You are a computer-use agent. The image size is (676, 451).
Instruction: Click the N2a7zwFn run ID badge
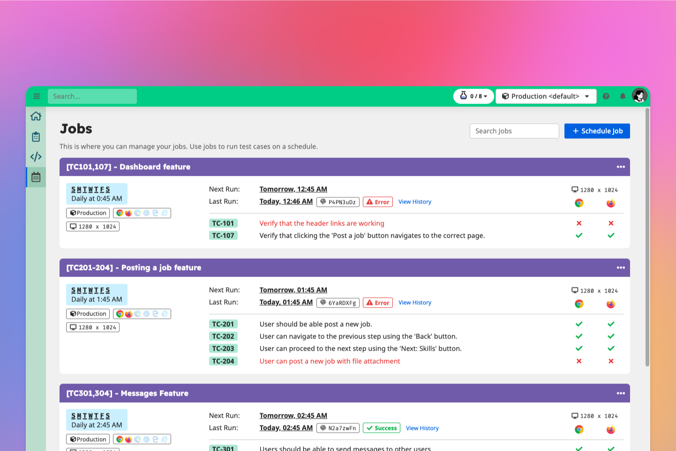pos(338,428)
